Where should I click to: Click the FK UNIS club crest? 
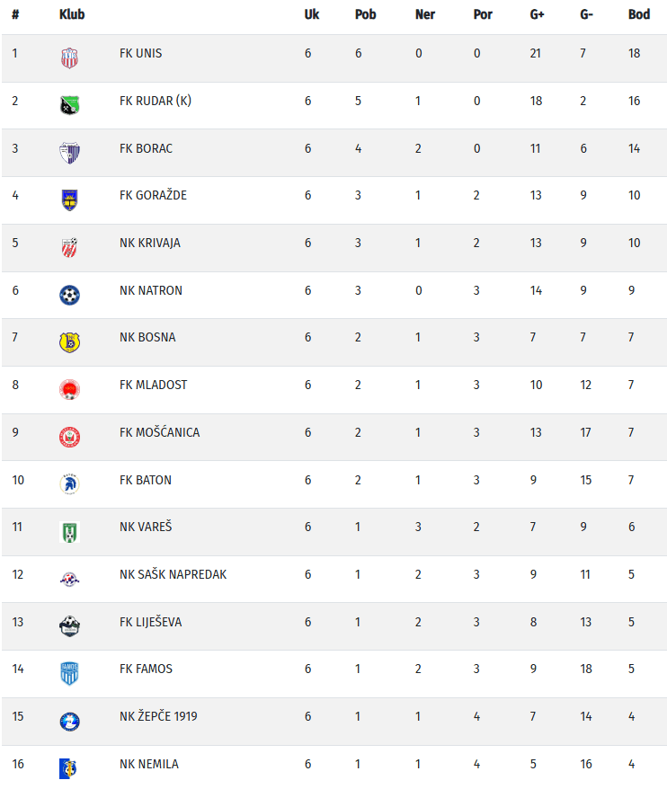69,58
